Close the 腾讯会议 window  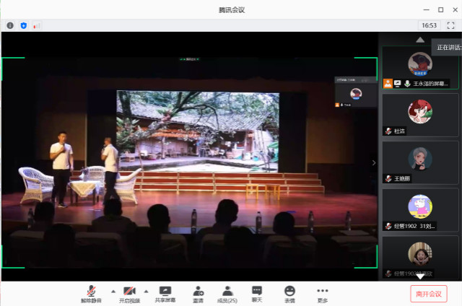pyautogui.click(x=456, y=9)
